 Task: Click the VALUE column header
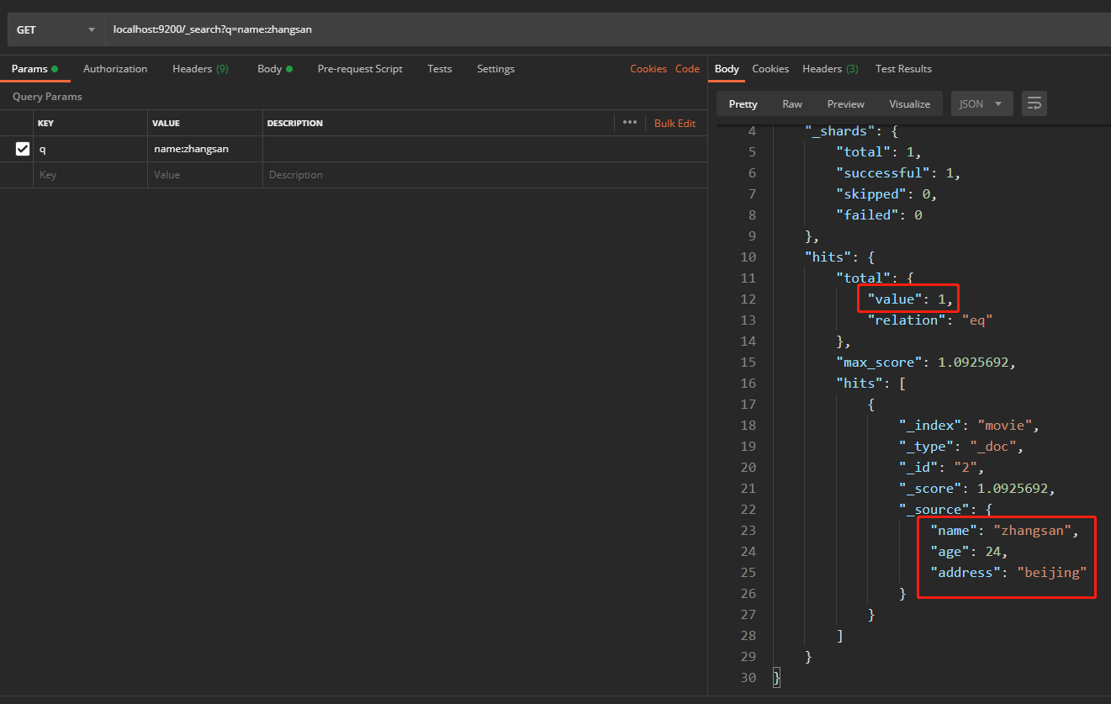click(x=166, y=124)
